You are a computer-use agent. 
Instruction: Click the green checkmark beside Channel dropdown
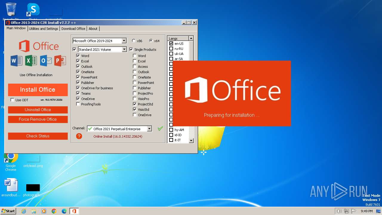(x=160, y=128)
